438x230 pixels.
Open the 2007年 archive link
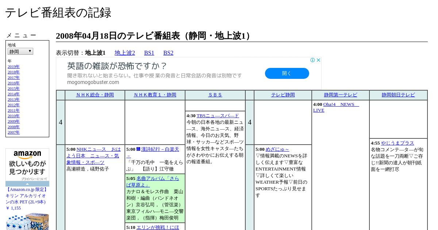point(14,133)
